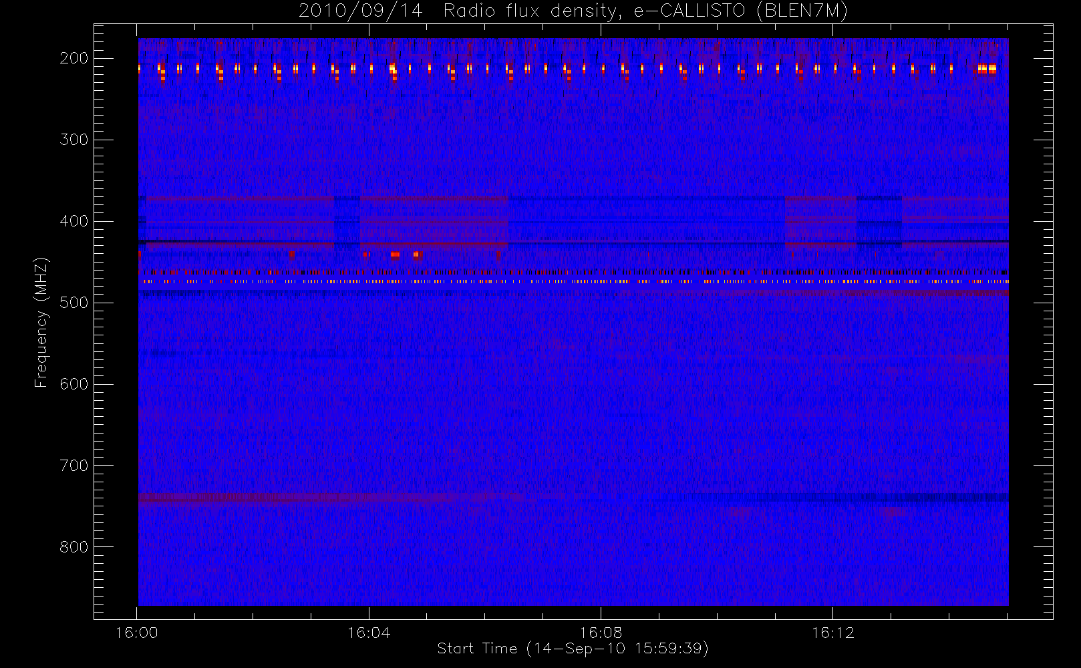Click the 200 frequency tick label
Image resolution: width=1081 pixels, height=668 pixels.
74,58
